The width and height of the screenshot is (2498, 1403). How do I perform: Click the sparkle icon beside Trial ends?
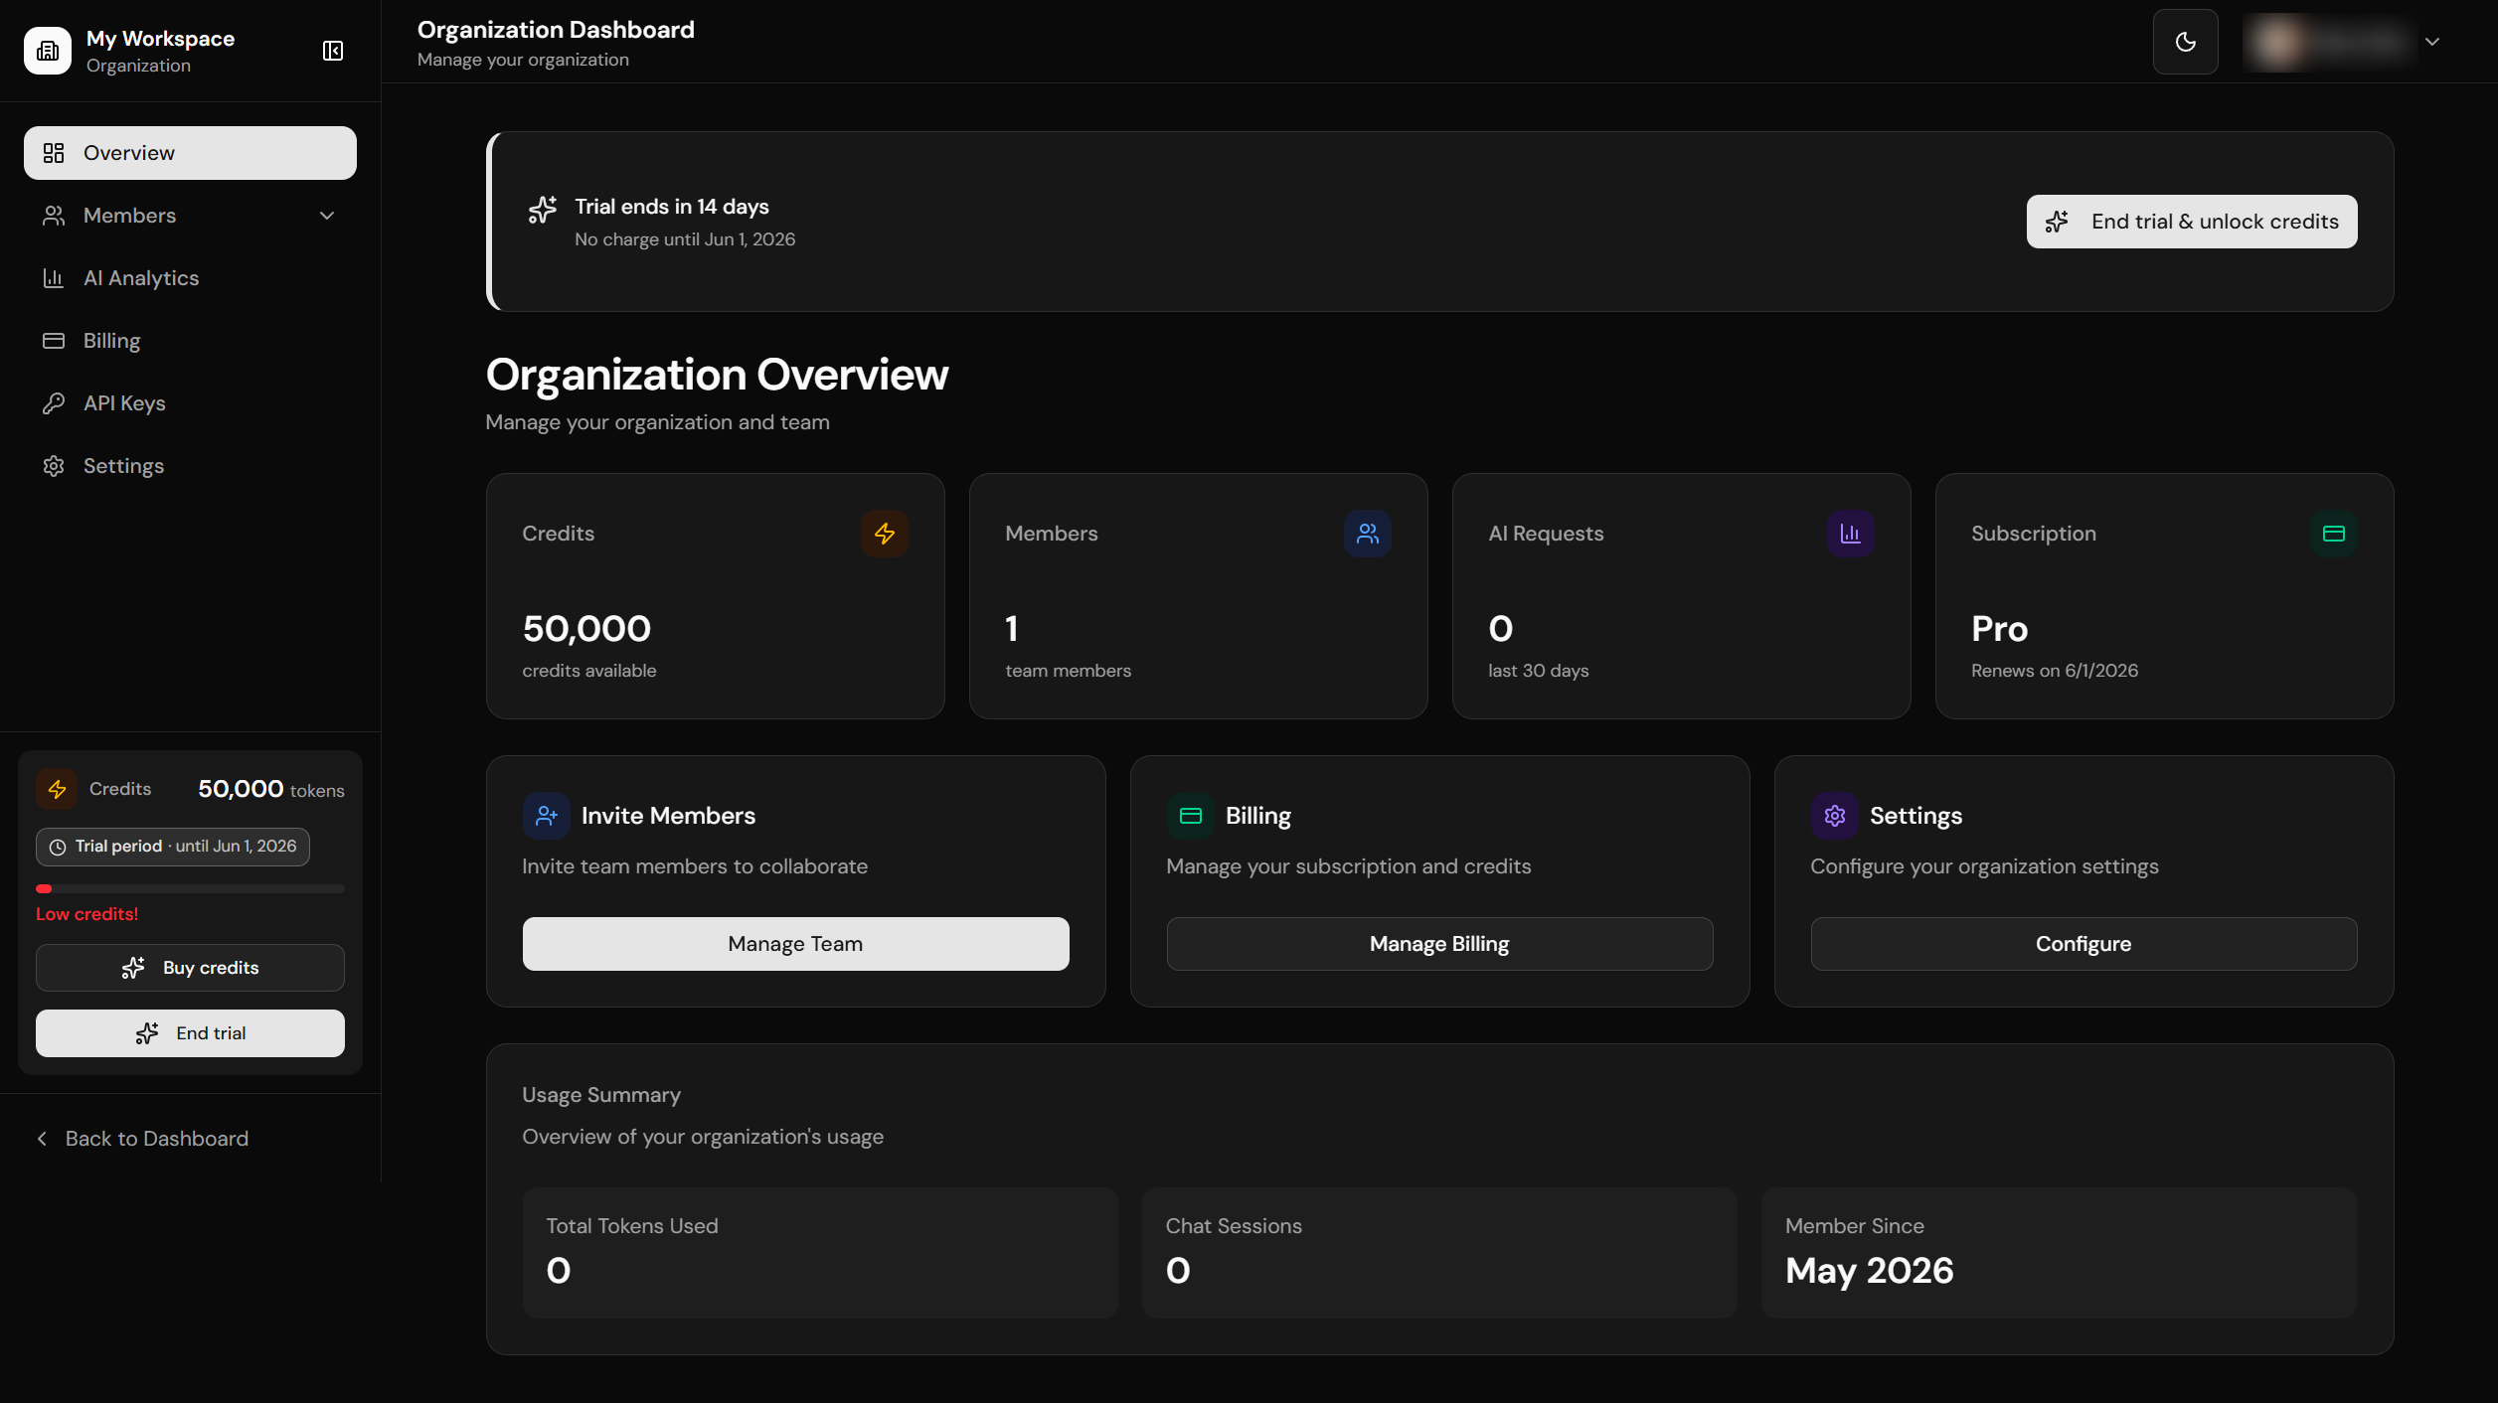(543, 210)
